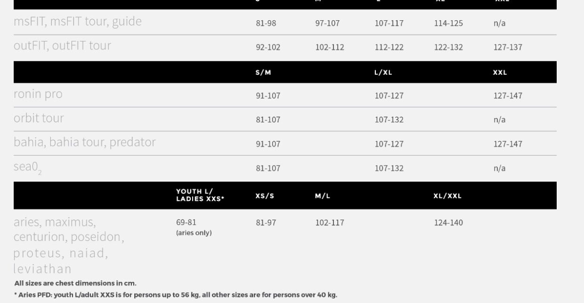Click the "ronin pro" row label

pyautogui.click(x=38, y=94)
